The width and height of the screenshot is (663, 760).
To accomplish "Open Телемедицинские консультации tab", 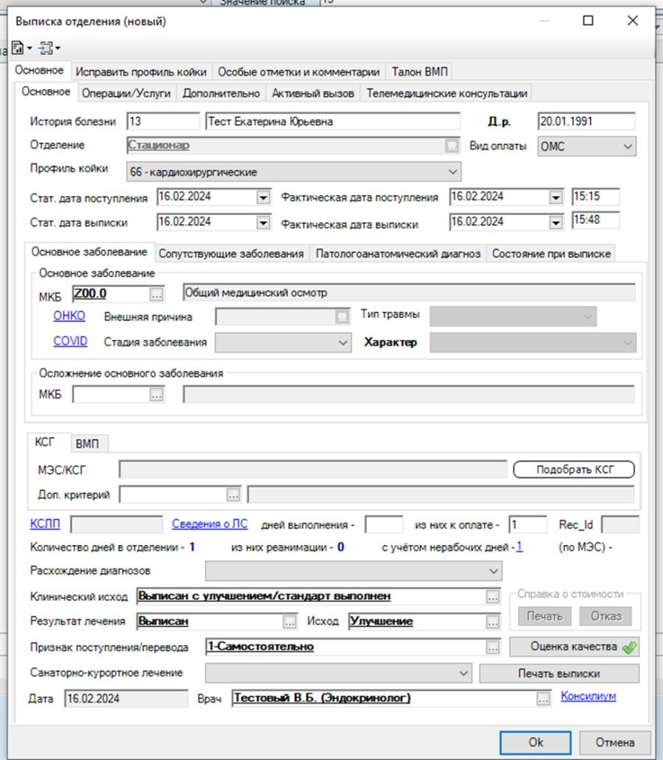I will click(x=446, y=93).
